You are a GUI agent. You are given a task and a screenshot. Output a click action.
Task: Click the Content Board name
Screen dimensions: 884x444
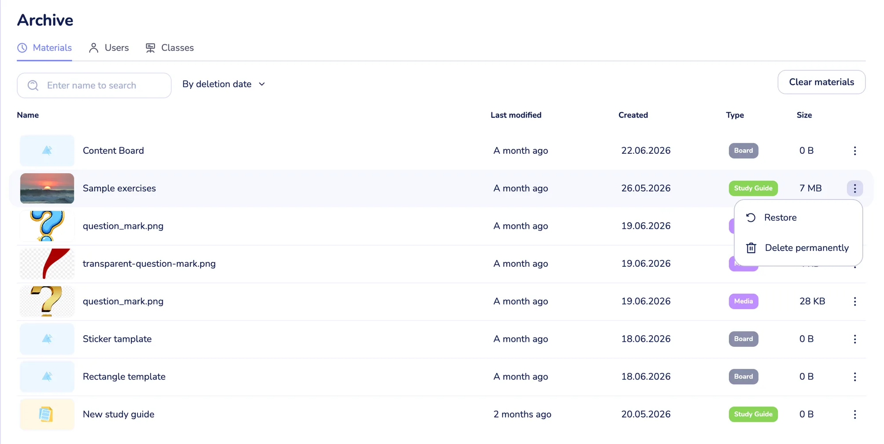113,151
